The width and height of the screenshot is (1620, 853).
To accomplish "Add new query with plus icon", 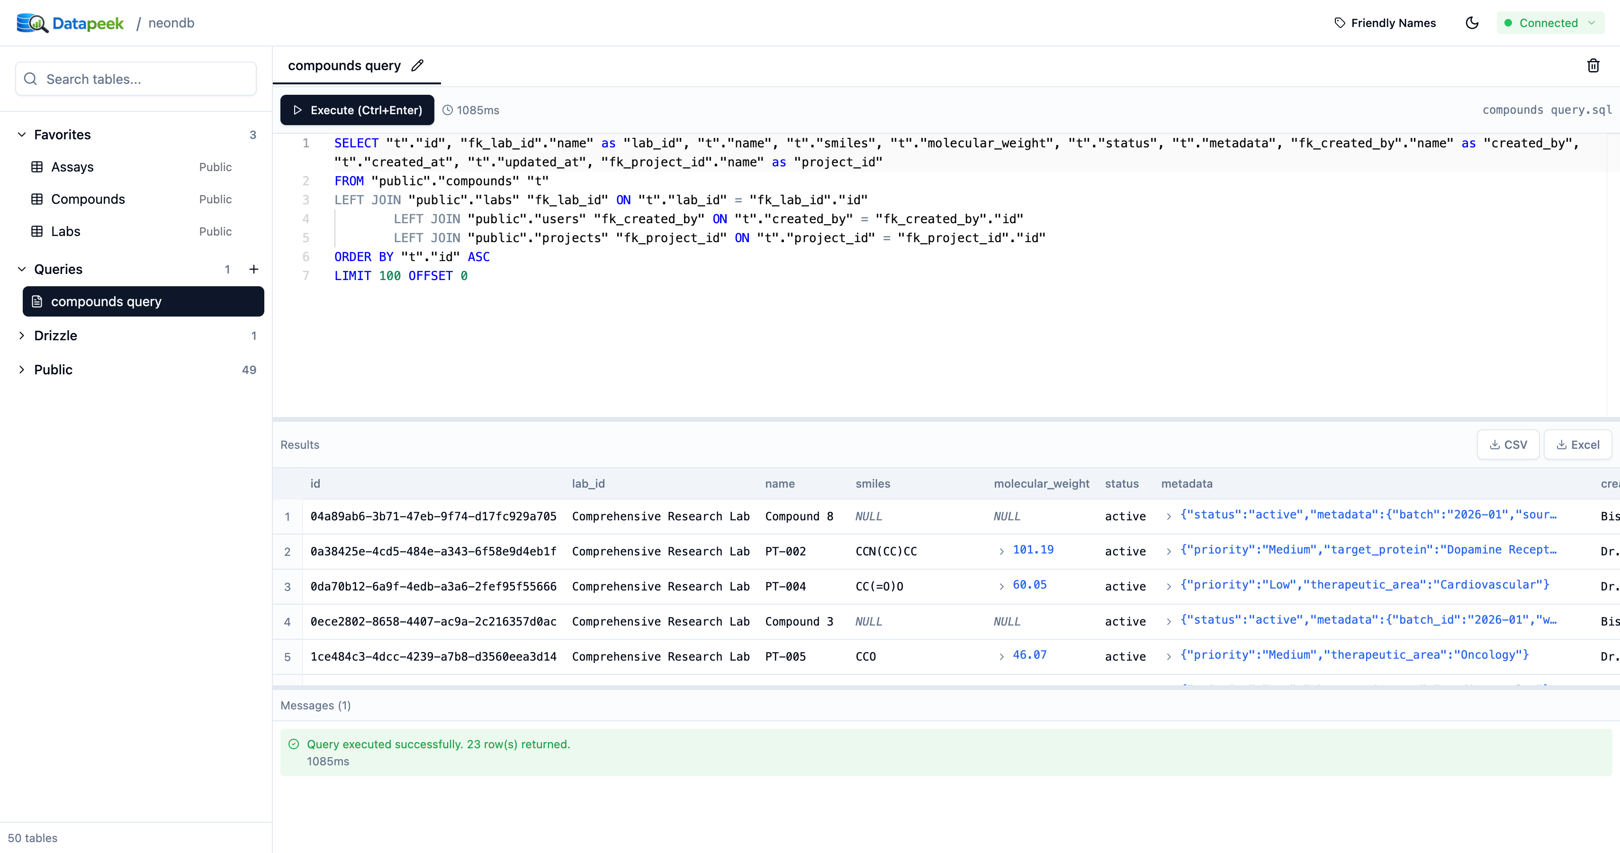I will pos(253,269).
